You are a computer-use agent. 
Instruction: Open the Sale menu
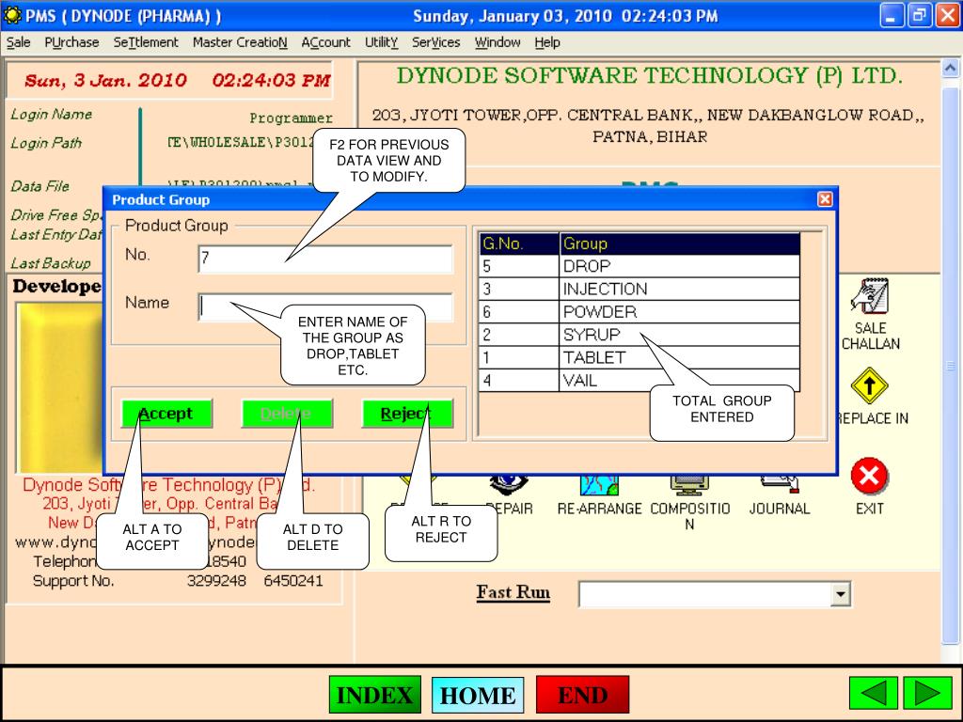point(19,42)
